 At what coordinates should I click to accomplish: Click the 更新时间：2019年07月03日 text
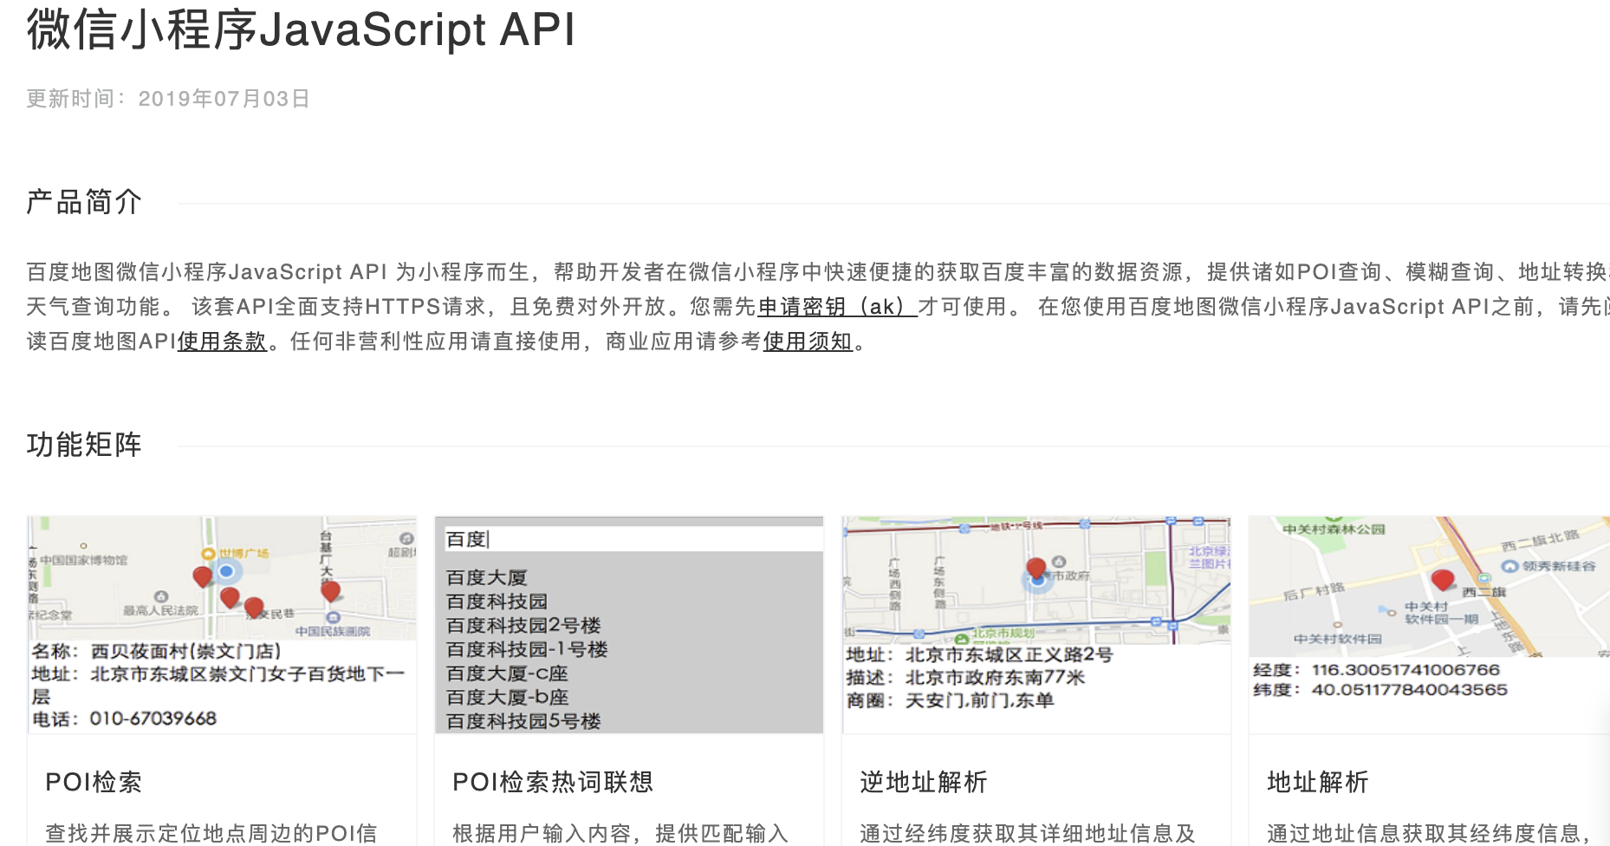point(168,99)
